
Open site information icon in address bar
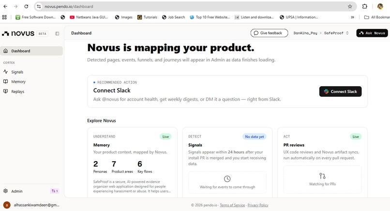point(39,6)
